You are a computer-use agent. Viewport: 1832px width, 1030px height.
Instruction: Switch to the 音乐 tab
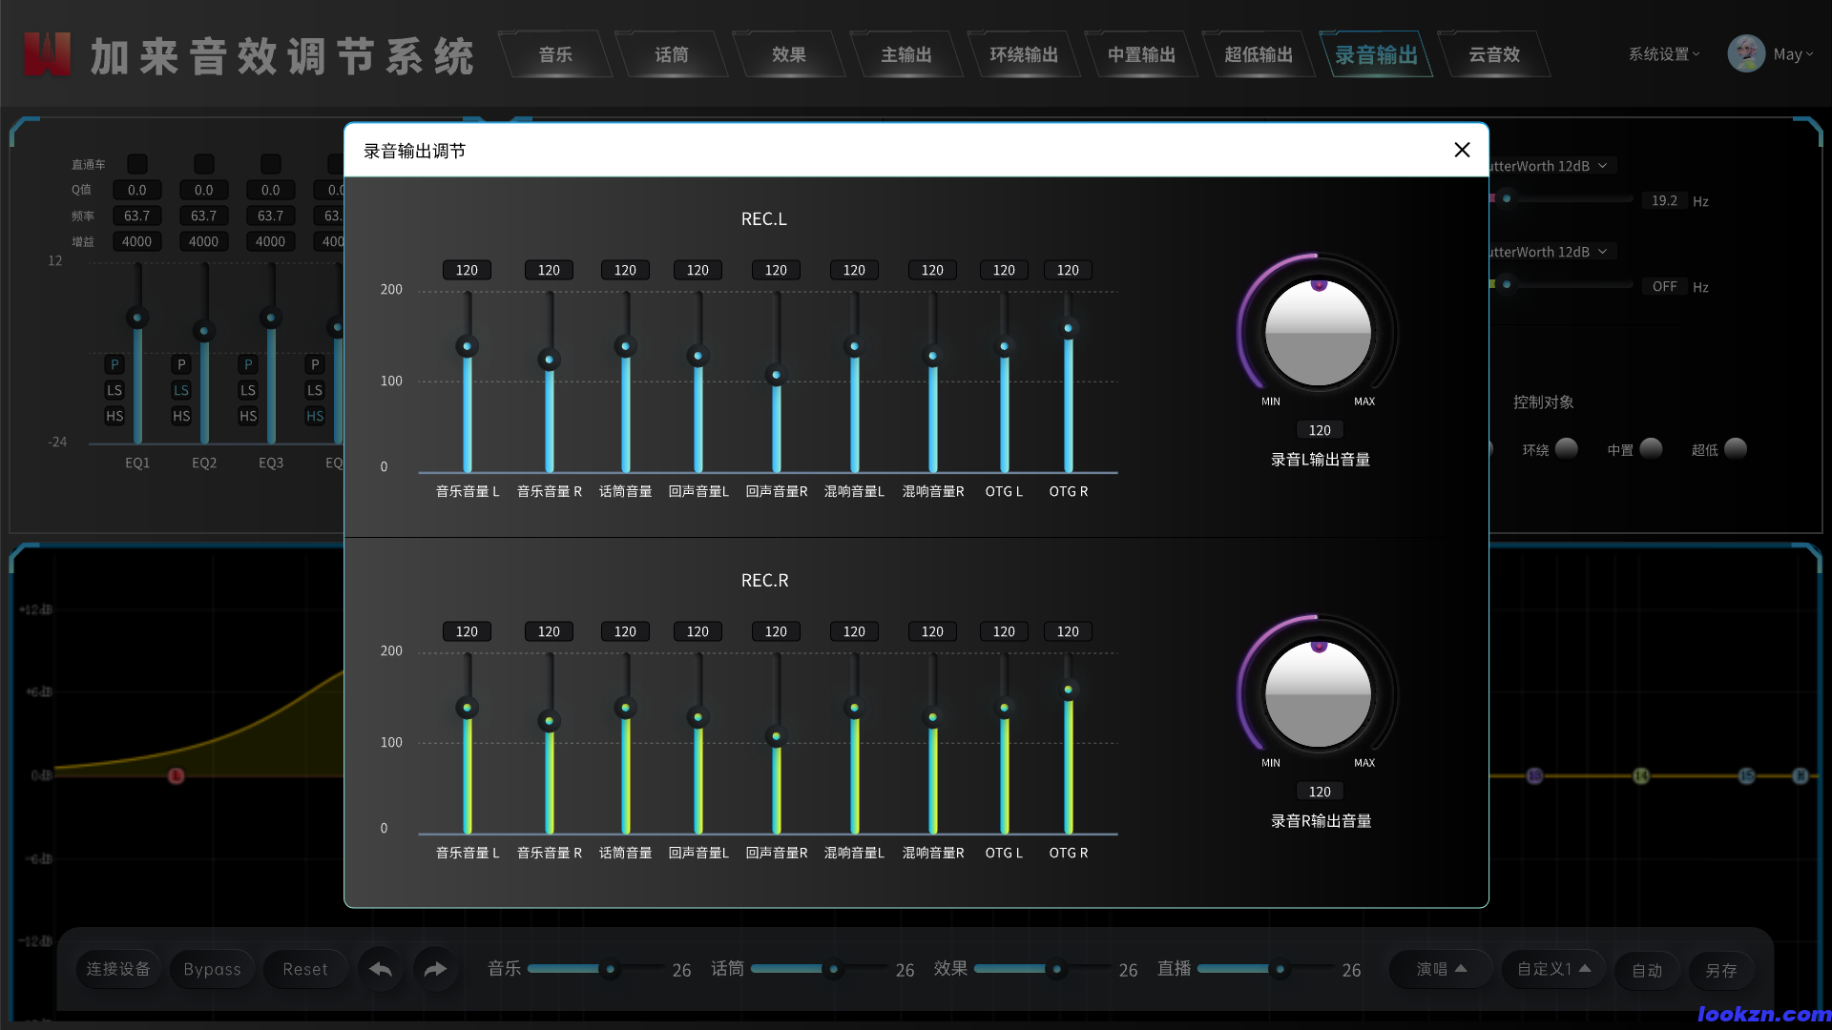tap(554, 54)
